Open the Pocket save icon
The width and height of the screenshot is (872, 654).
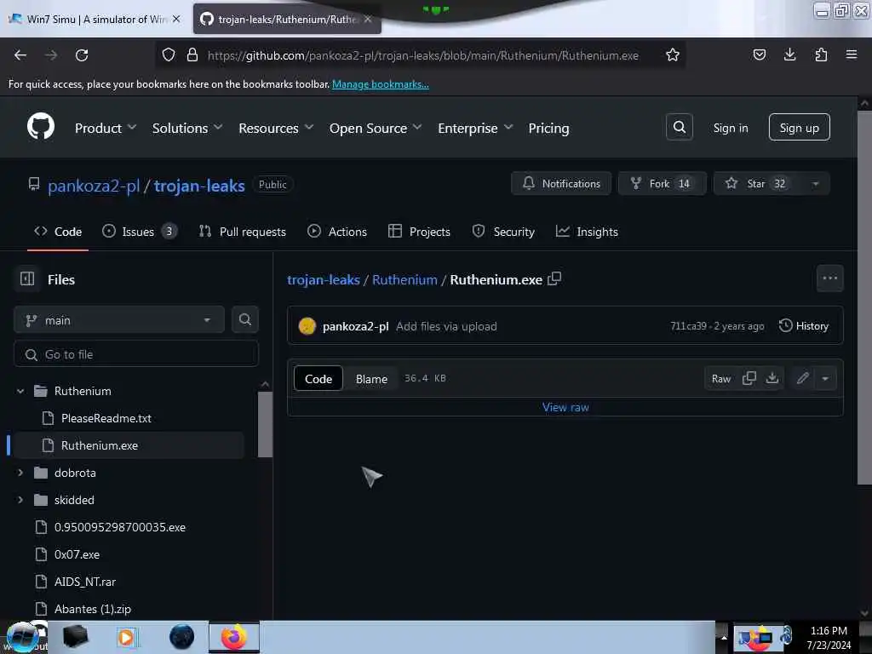[x=759, y=54]
